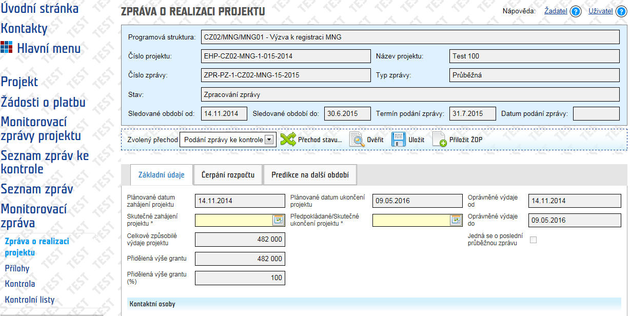Switch to Predikce na další období tab

[x=310, y=175]
